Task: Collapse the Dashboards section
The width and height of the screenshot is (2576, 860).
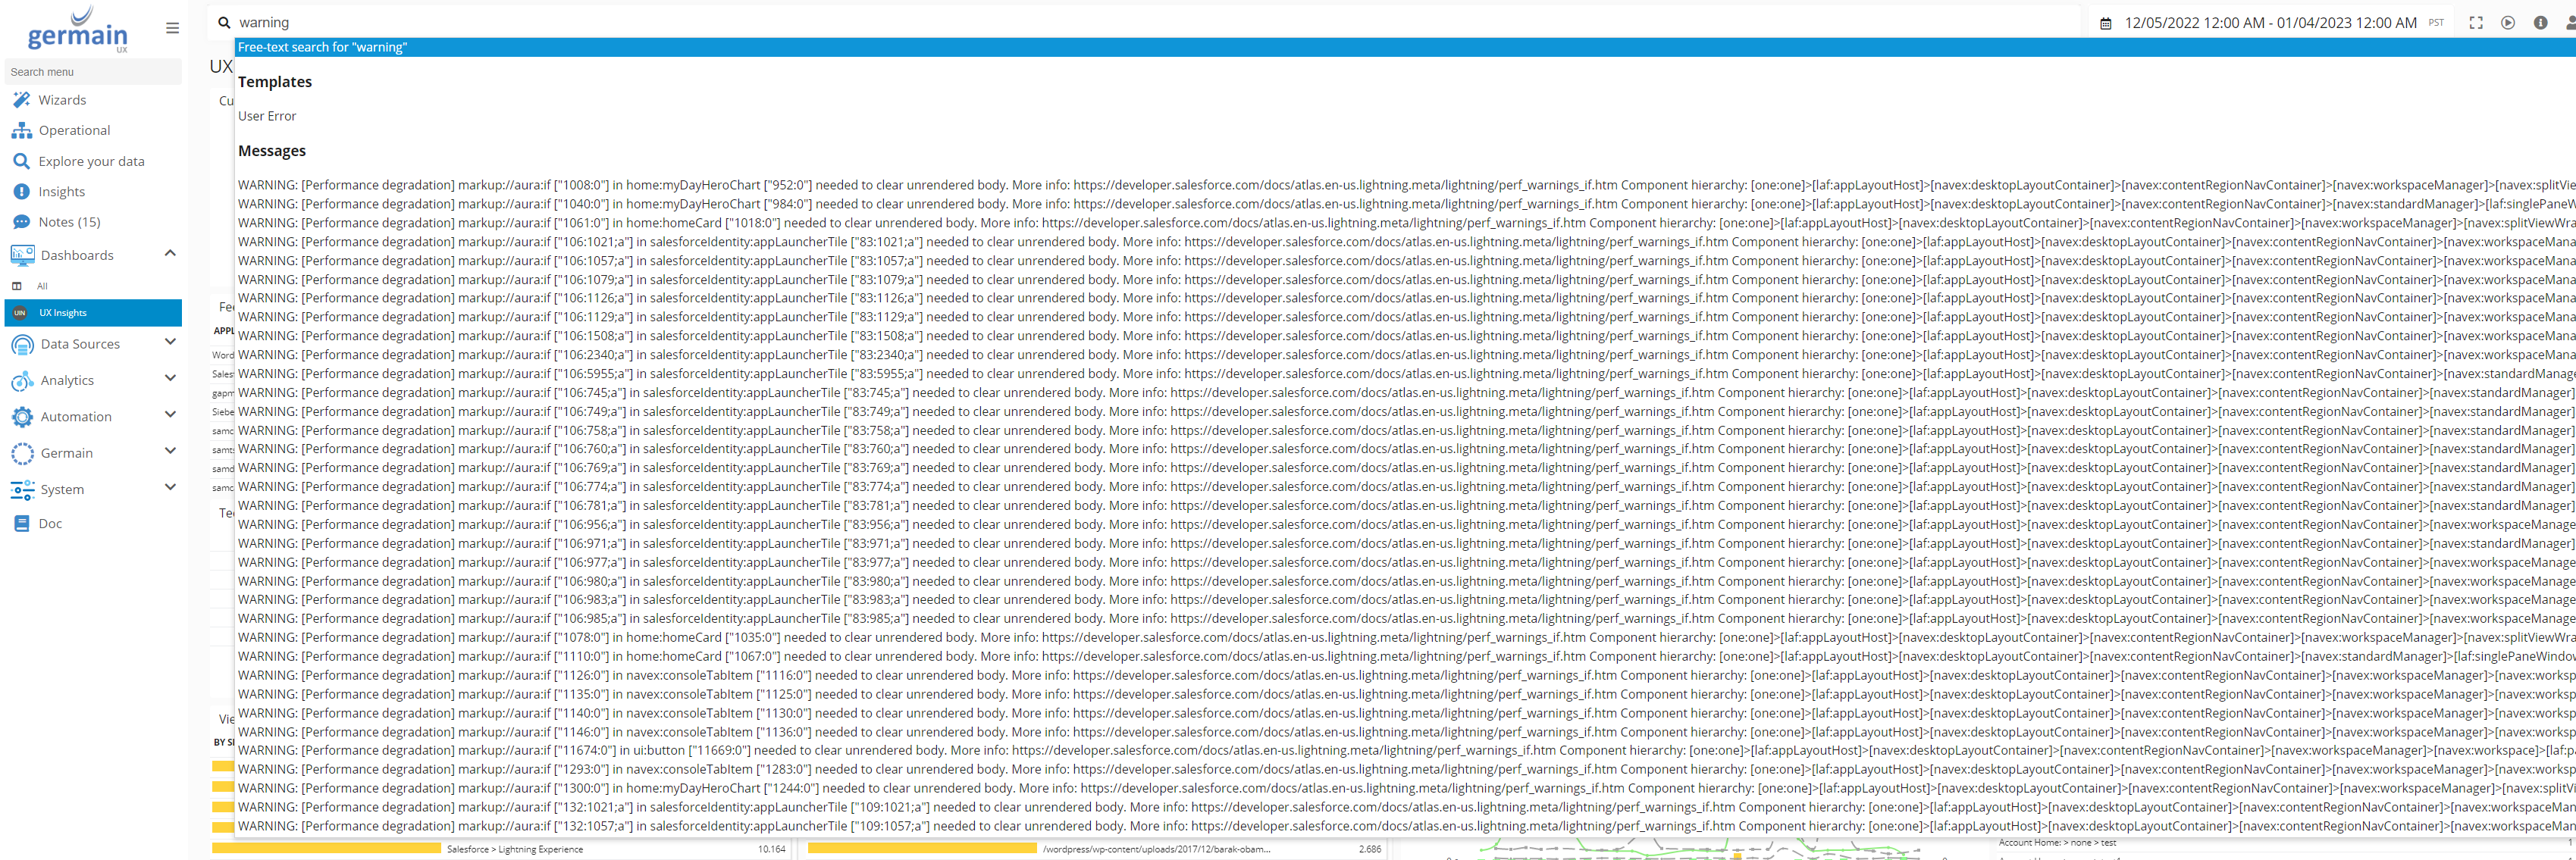Action: [x=170, y=254]
